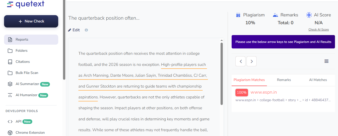Switch to the Remarks tab
The image size is (338, 136).
tap(284, 80)
